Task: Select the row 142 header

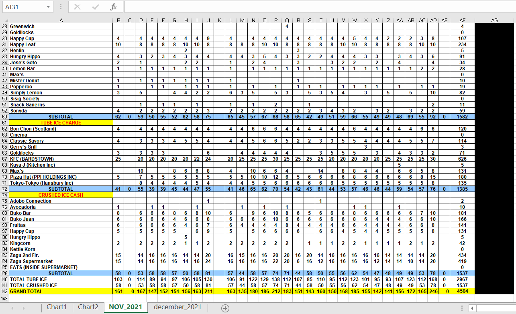Action: [x=4, y=292]
